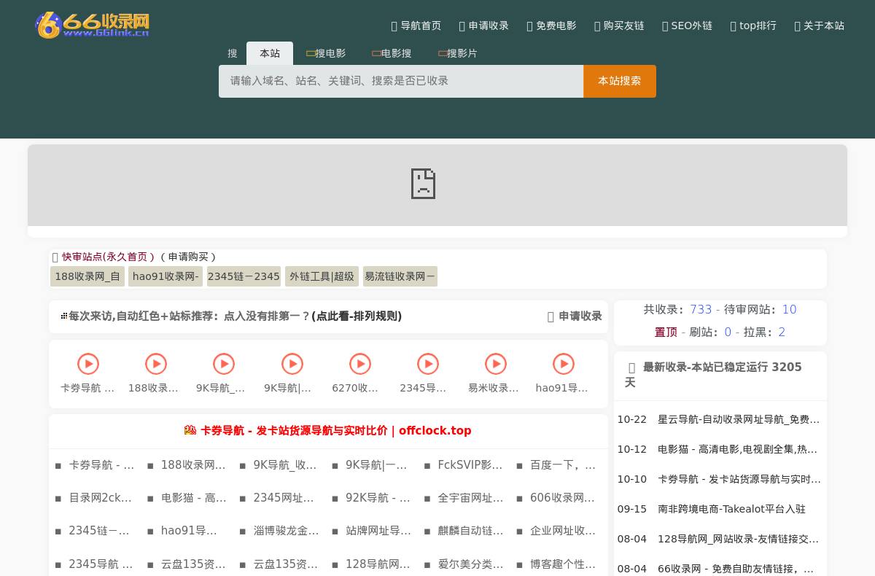This screenshot has height=576, width=875.
Task: Open the 电影猫 entry dated 10-12
Action: [x=737, y=449]
